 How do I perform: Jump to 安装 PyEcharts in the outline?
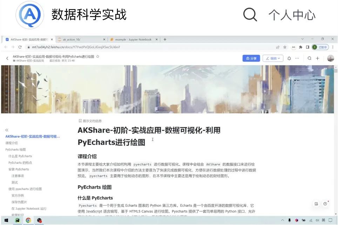(19, 169)
